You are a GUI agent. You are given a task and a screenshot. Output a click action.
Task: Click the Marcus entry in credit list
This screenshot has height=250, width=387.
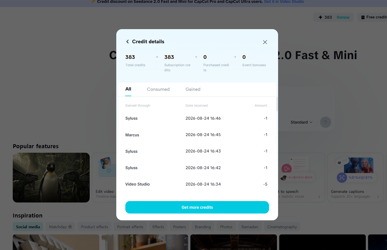(x=132, y=135)
